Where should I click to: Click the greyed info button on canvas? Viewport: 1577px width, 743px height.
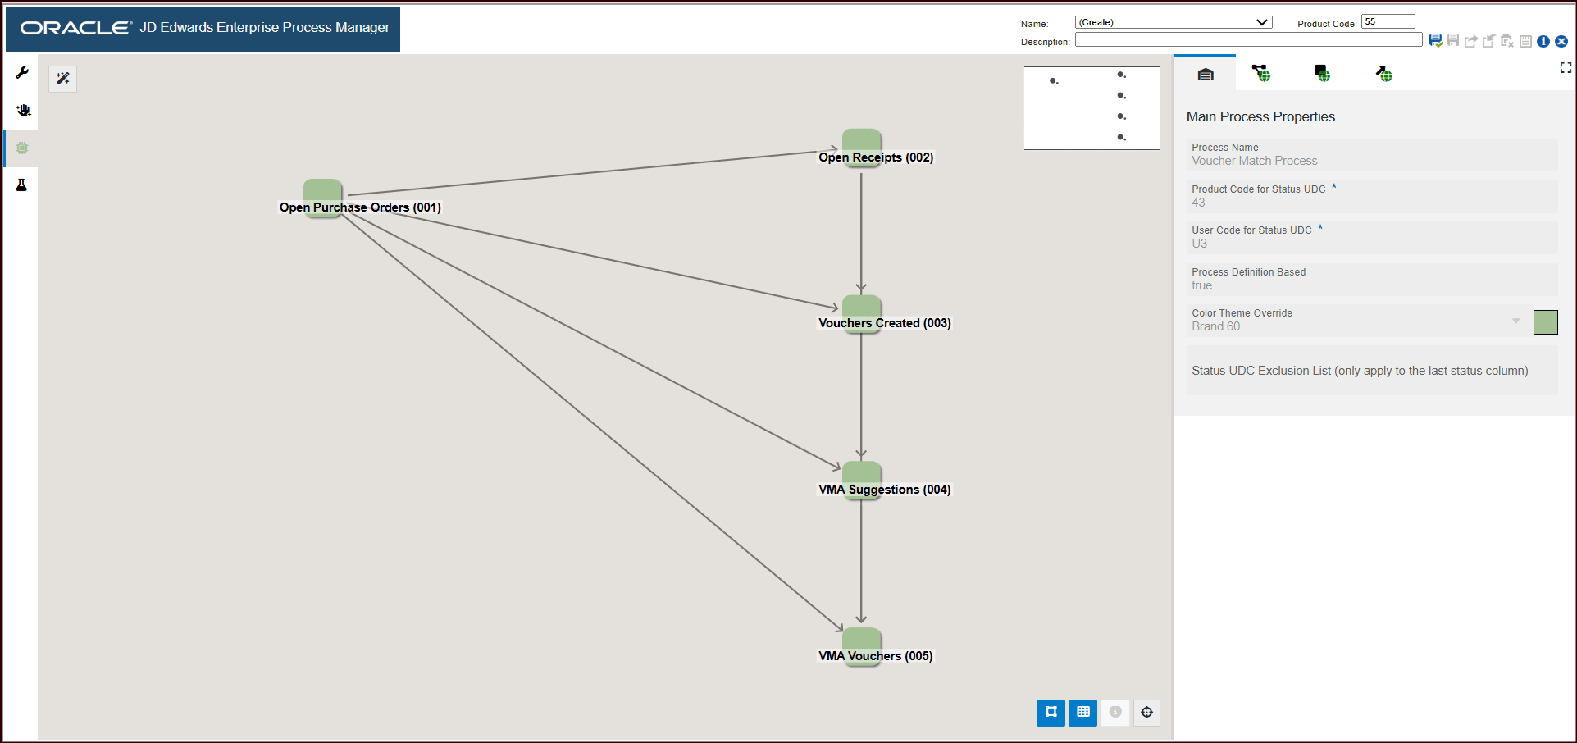(1115, 713)
